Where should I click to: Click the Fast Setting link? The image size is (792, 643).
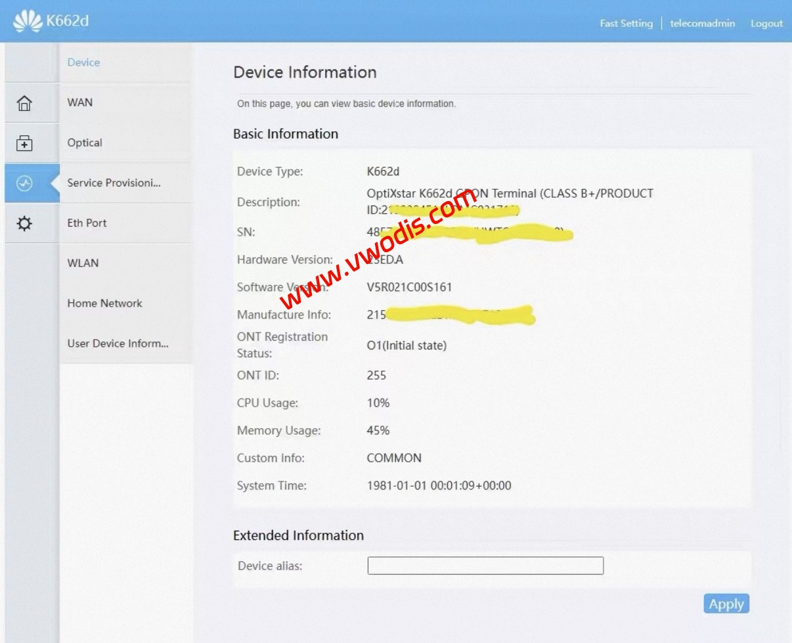626,23
